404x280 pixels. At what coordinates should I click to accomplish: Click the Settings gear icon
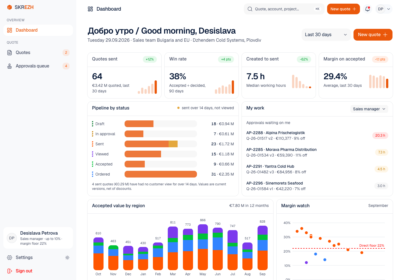[10, 258]
